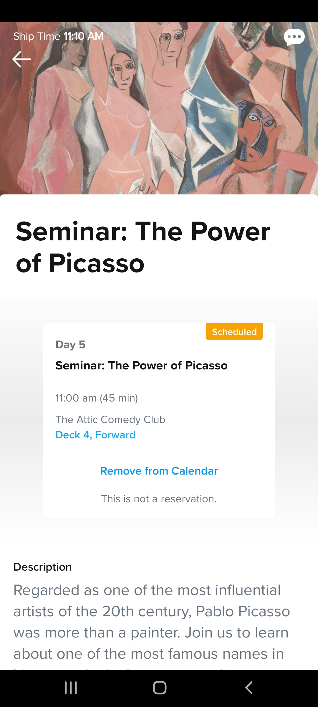Open Deck 4, Forward location link
The width and height of the screenshot is (318, 707).
point(95,435)
